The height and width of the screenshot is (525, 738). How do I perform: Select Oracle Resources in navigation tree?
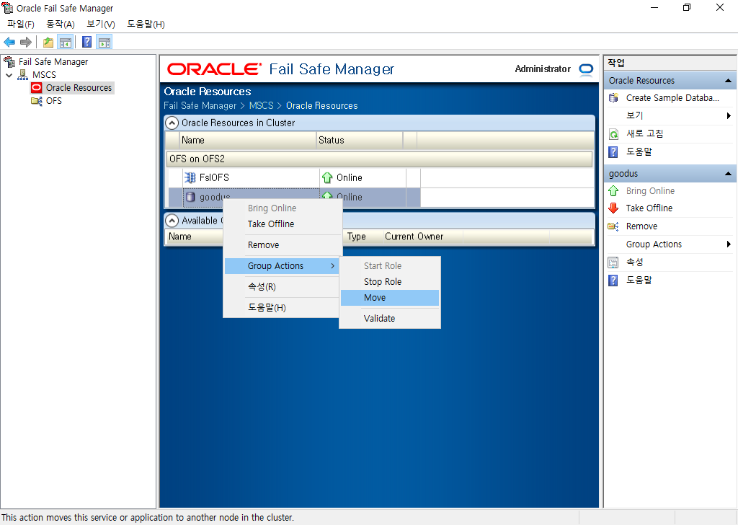[x=79, y=87]
